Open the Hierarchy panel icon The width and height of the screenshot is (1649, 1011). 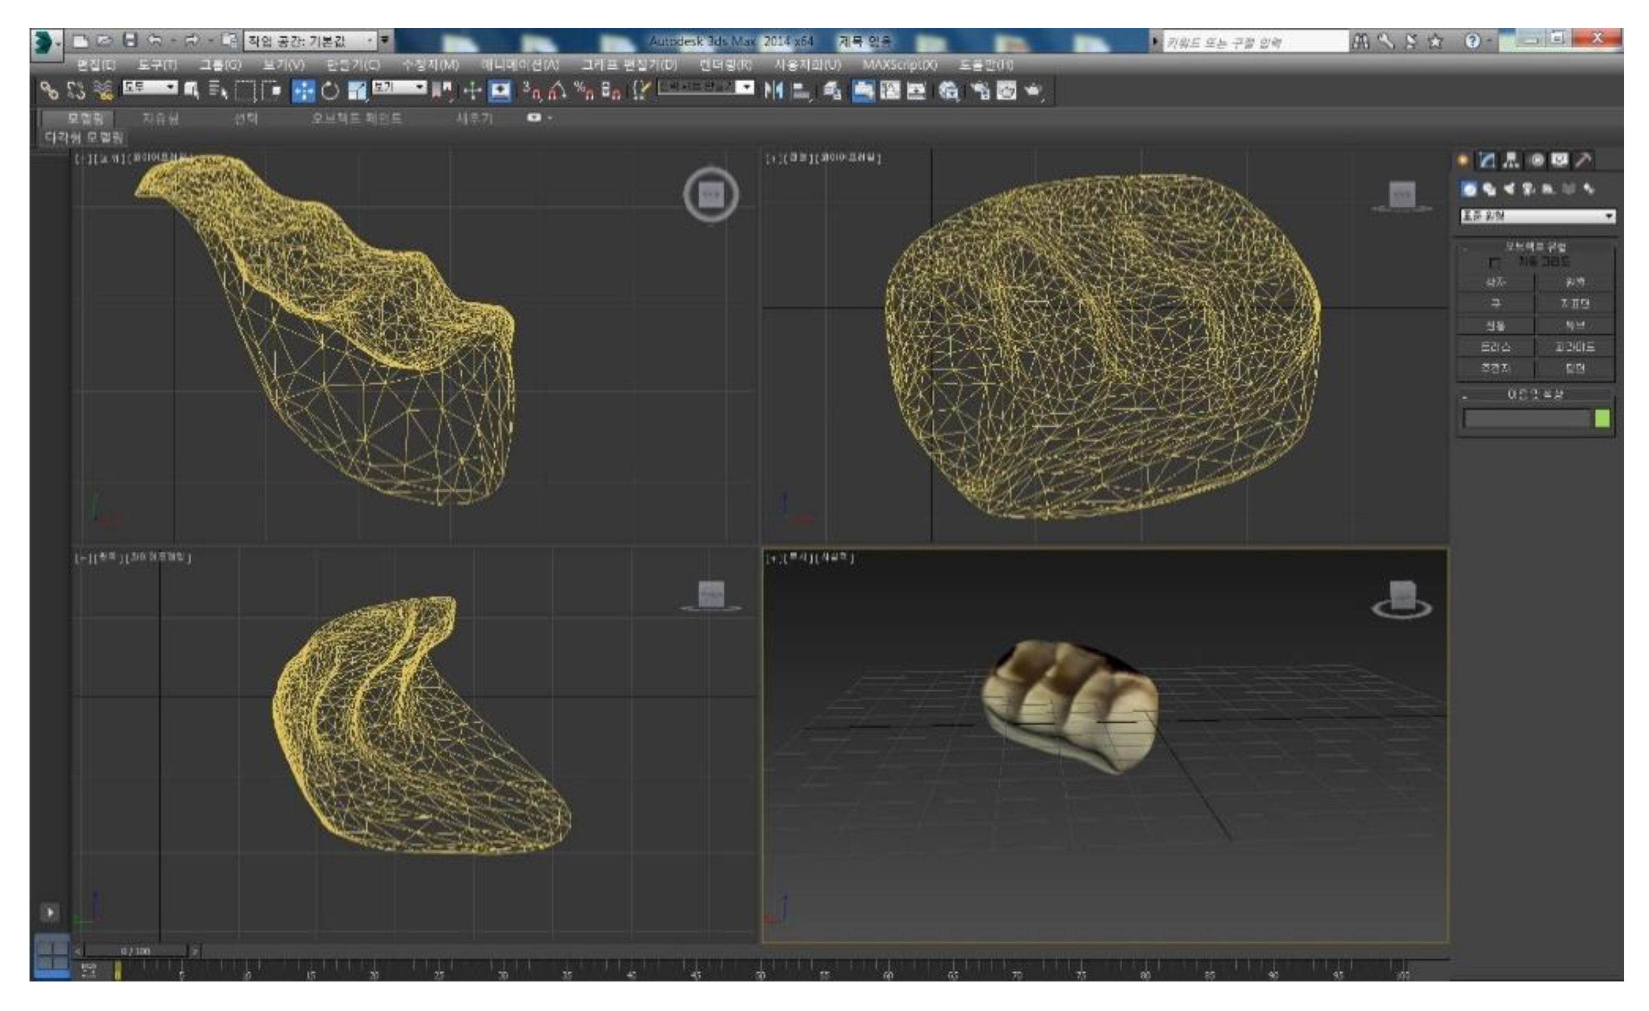[x=1511, y=160]
